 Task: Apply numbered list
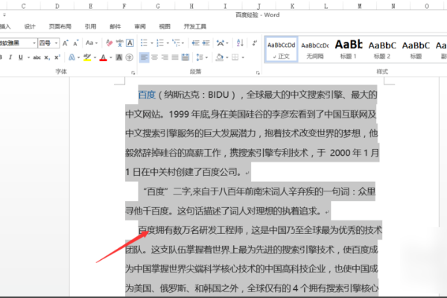160,43
